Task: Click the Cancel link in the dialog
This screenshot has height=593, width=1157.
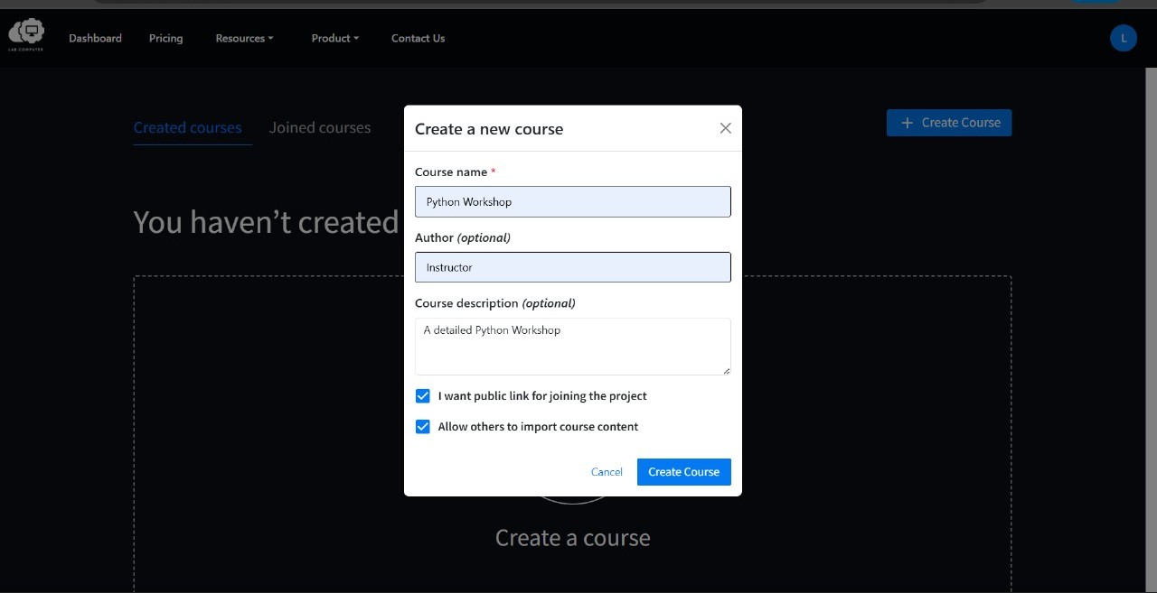Action: (607, 472)
